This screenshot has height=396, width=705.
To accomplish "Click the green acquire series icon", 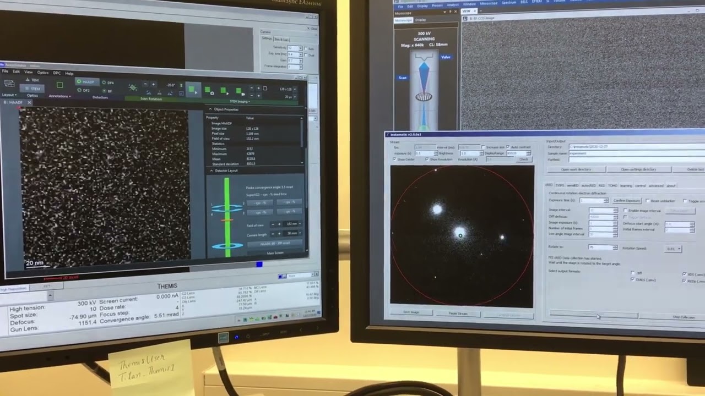I will pos(224,91).
